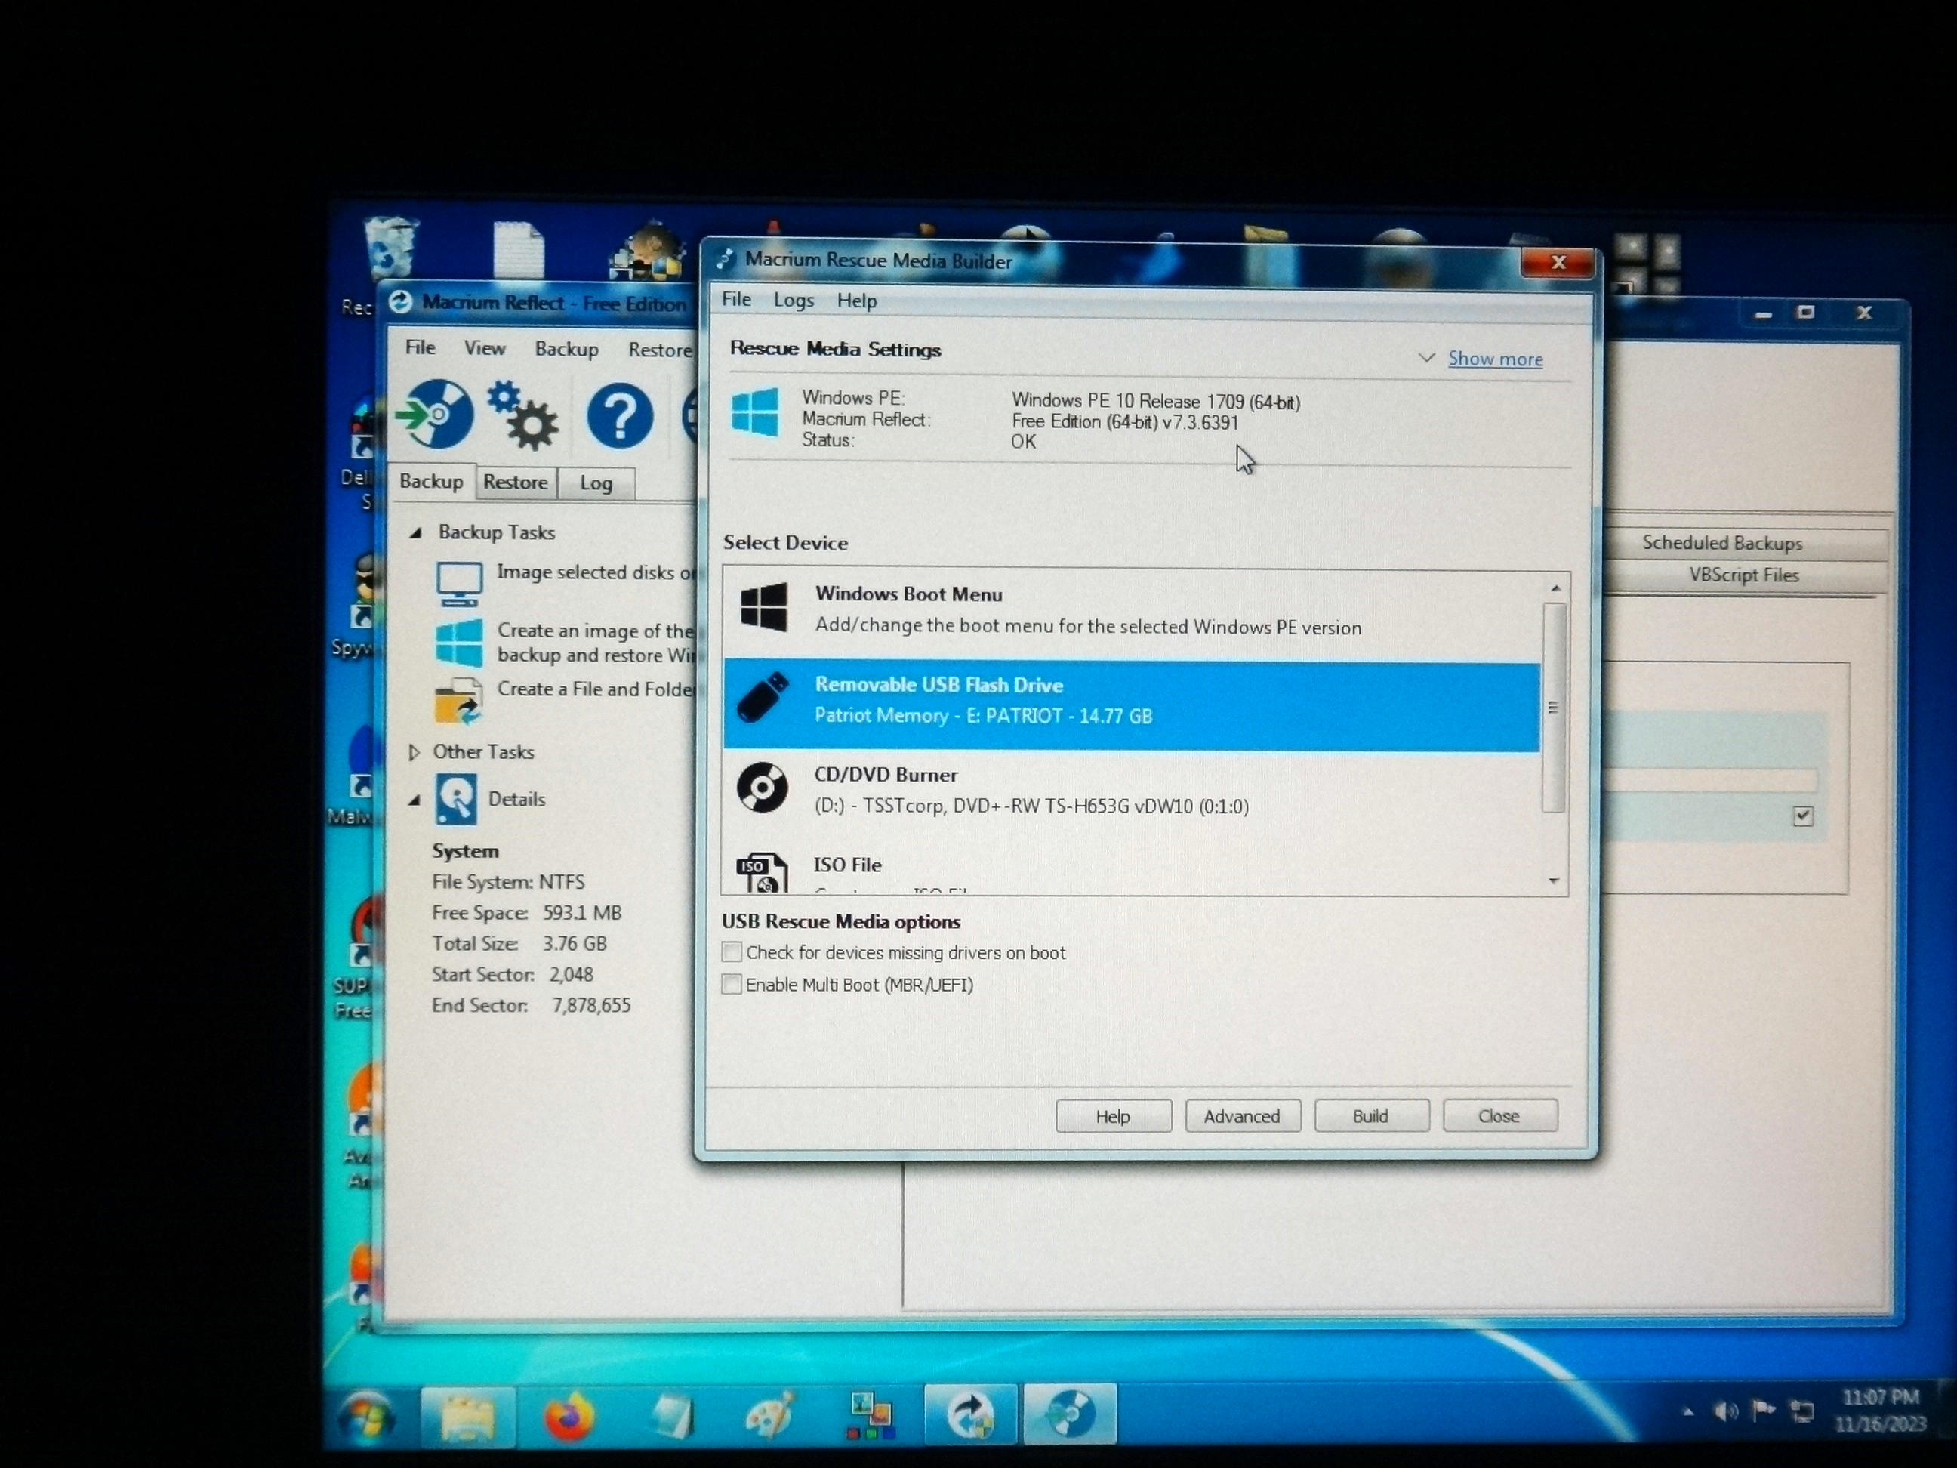Click the USB flash drive icon
1957x1468 pixels.
tap(763, 696)
